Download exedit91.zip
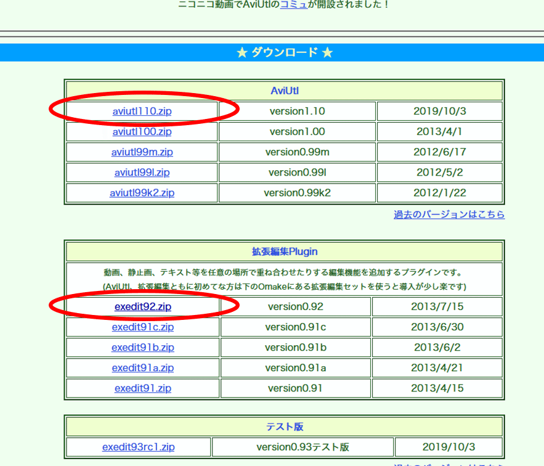544x466 pixels. click(143, 388)
